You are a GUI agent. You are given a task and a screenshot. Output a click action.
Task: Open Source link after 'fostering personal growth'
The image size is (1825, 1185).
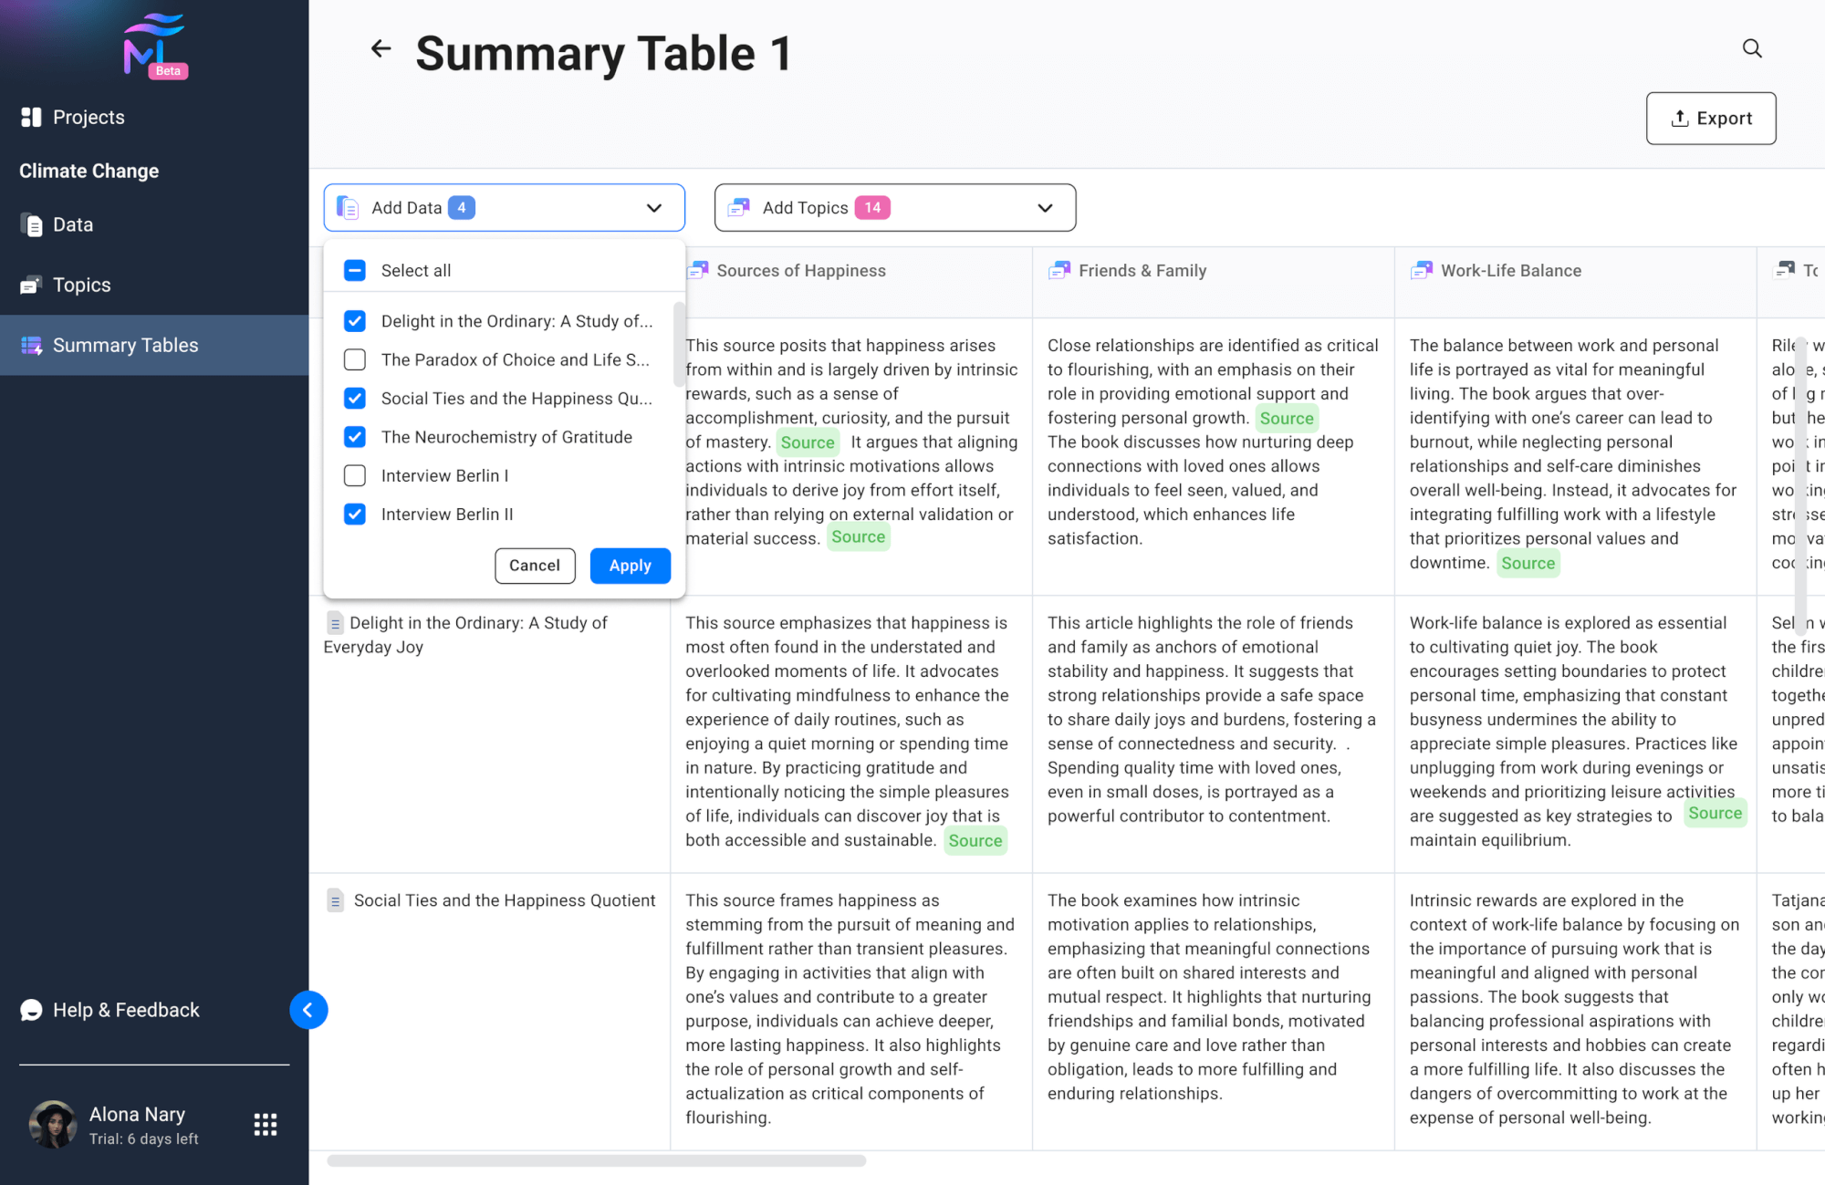tap(1287, 419)
